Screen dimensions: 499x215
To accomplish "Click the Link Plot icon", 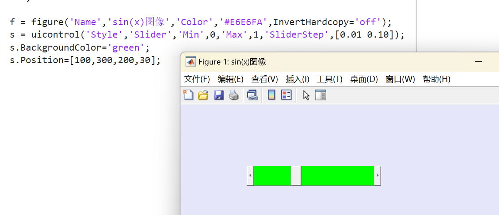I will click(252, 95).
